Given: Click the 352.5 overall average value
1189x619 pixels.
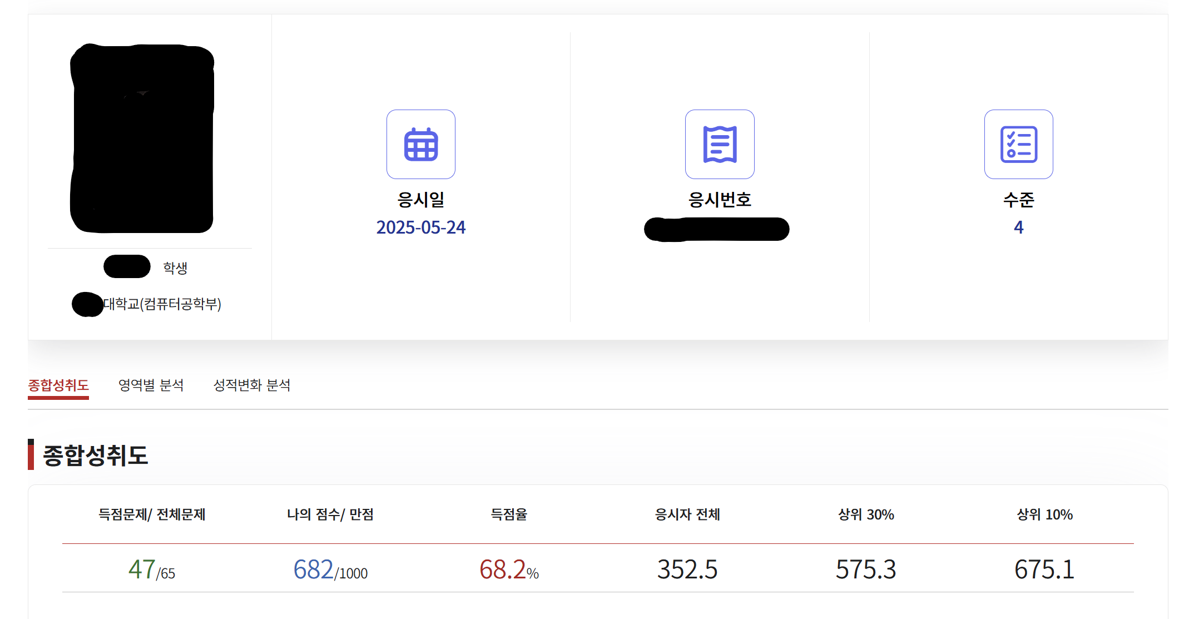Looking at the screenshot, I should [x=688, y=568].
